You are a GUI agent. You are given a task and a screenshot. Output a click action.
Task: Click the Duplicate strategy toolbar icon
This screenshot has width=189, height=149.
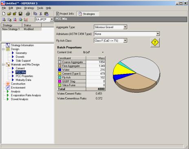[9, 20]
